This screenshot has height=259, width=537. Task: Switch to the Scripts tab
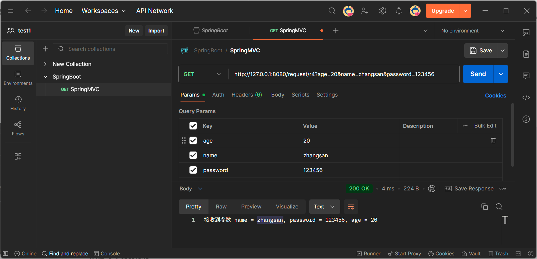[x=300, y=95]
